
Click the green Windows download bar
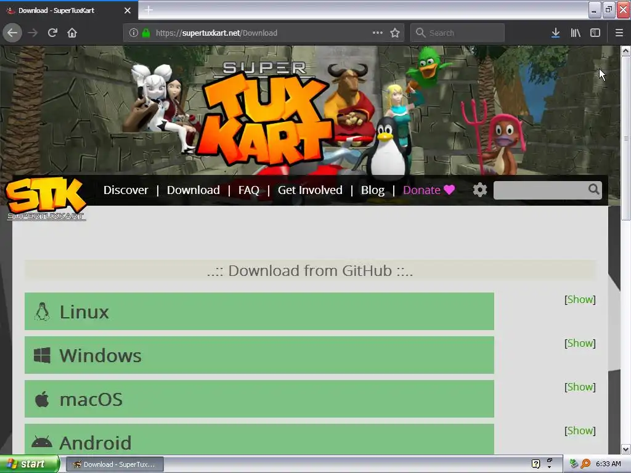coord(259,355)
